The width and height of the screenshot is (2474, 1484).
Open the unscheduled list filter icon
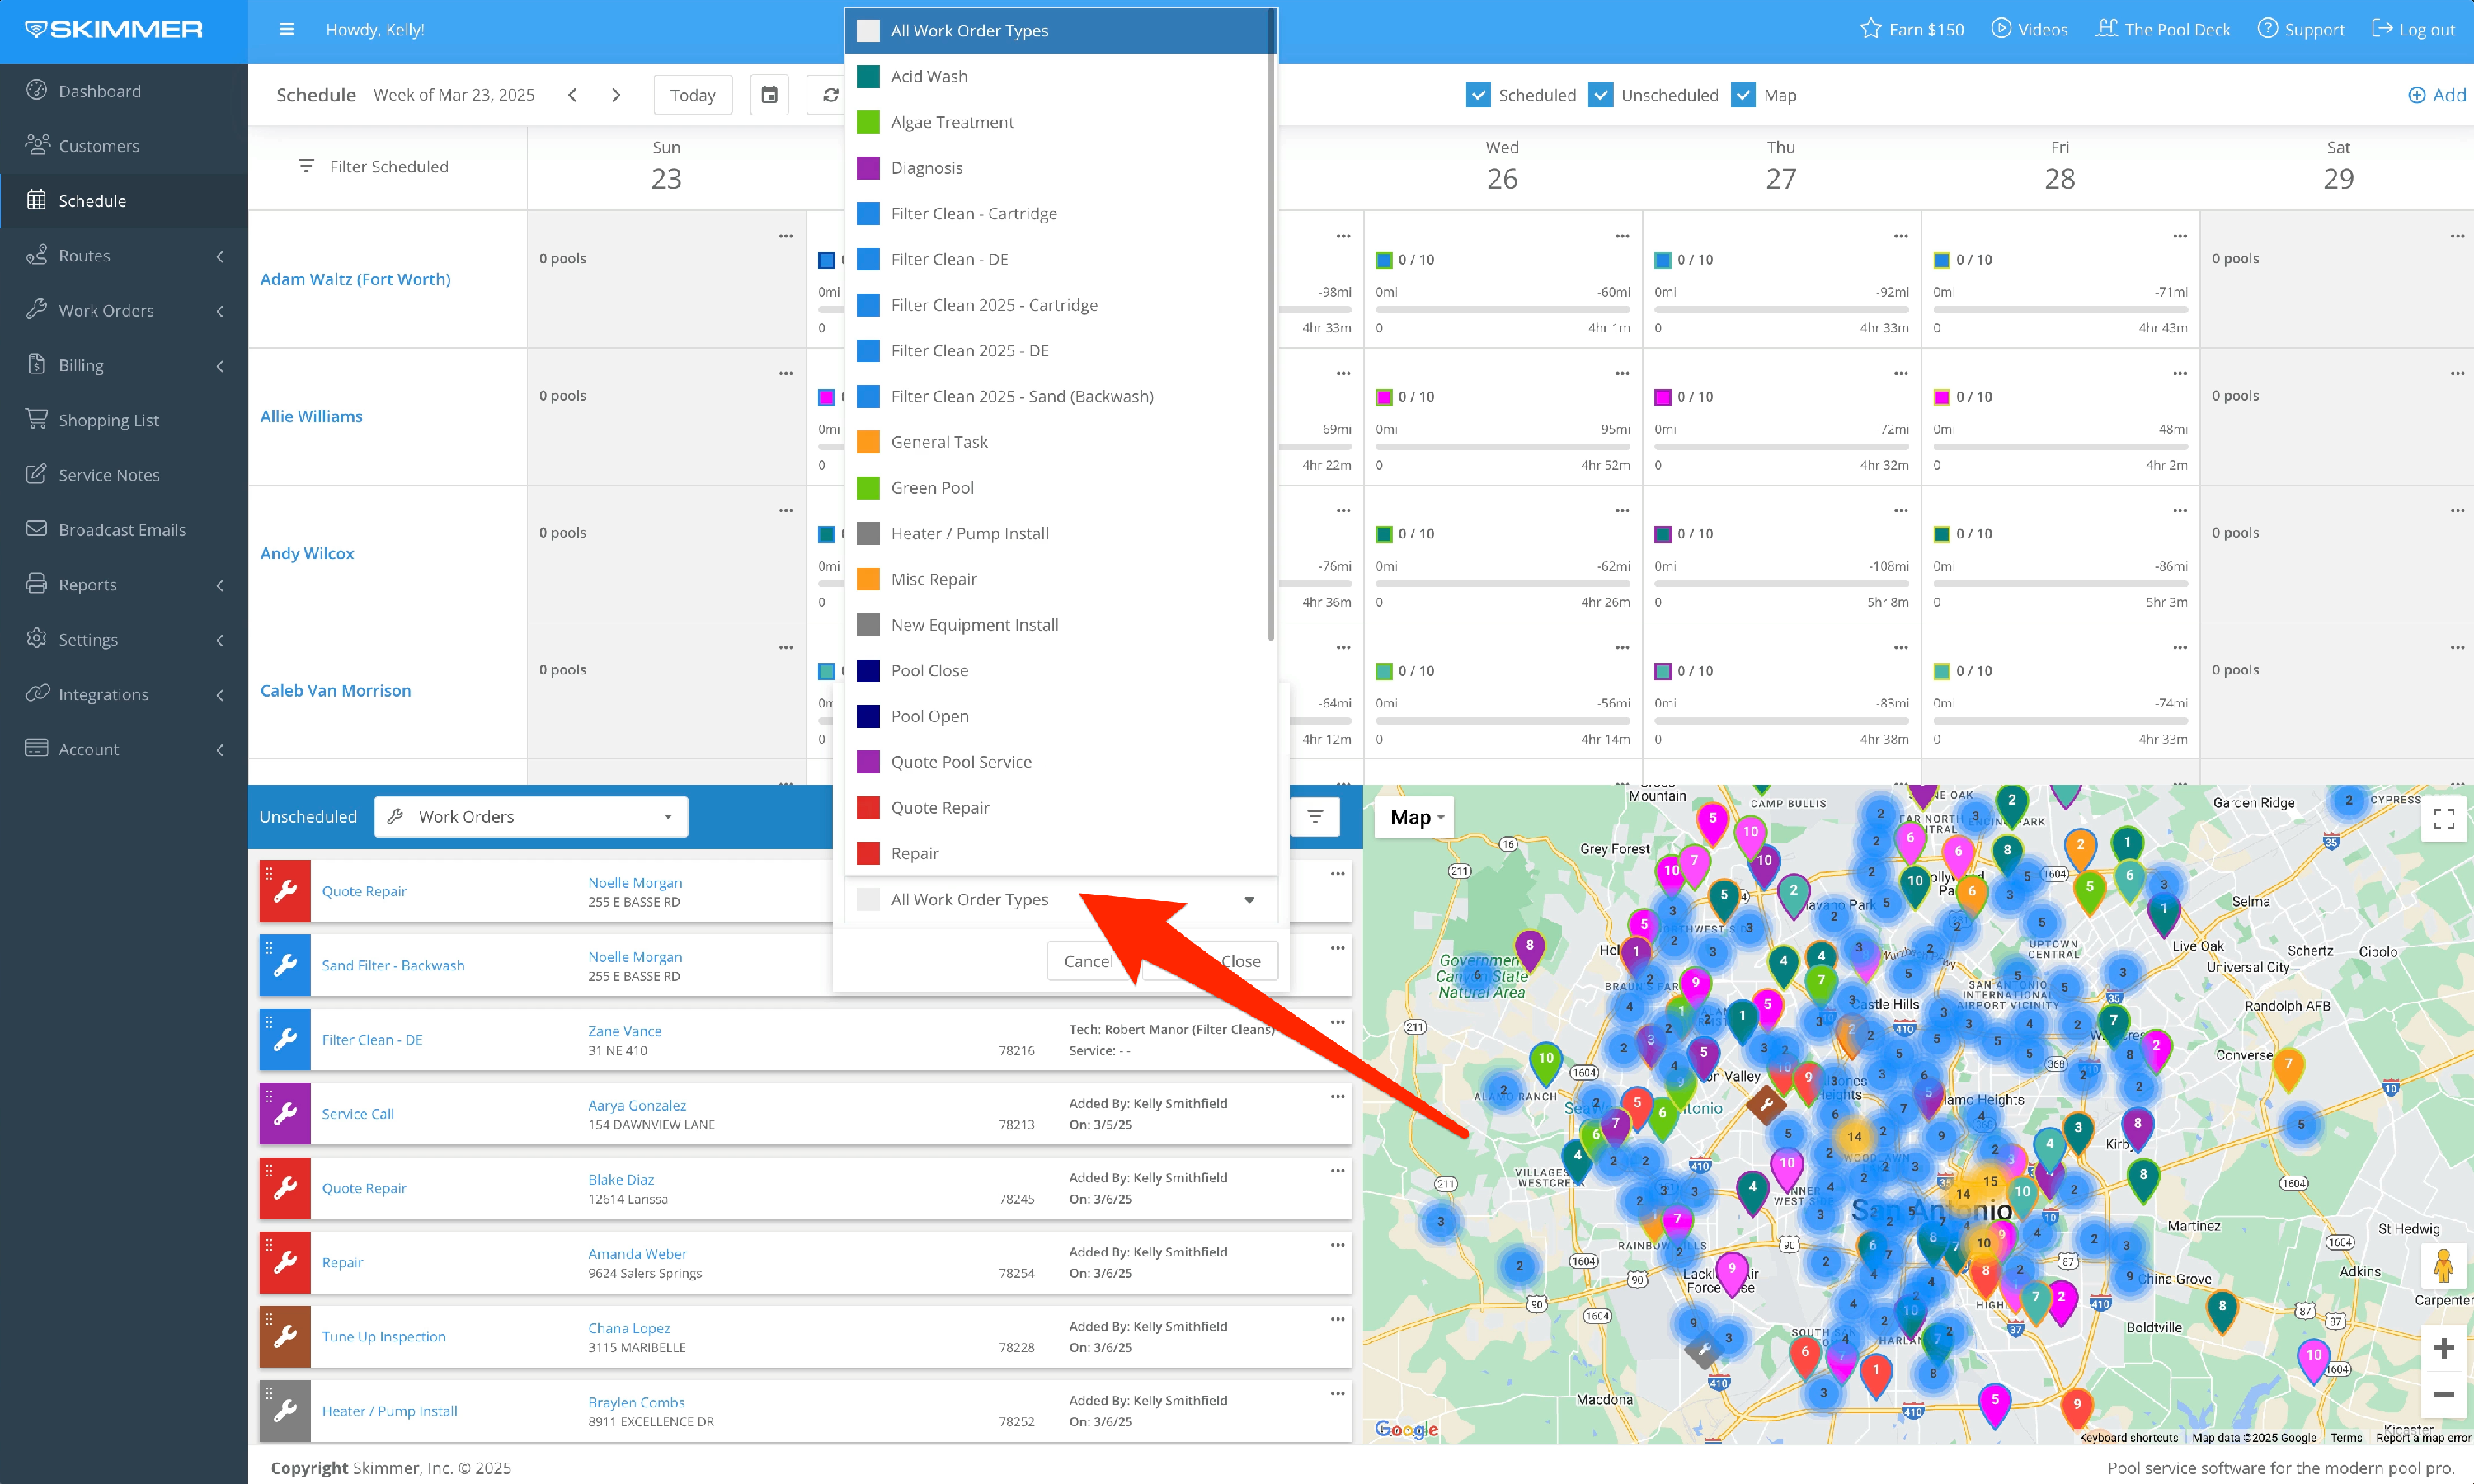[1315, 816]
